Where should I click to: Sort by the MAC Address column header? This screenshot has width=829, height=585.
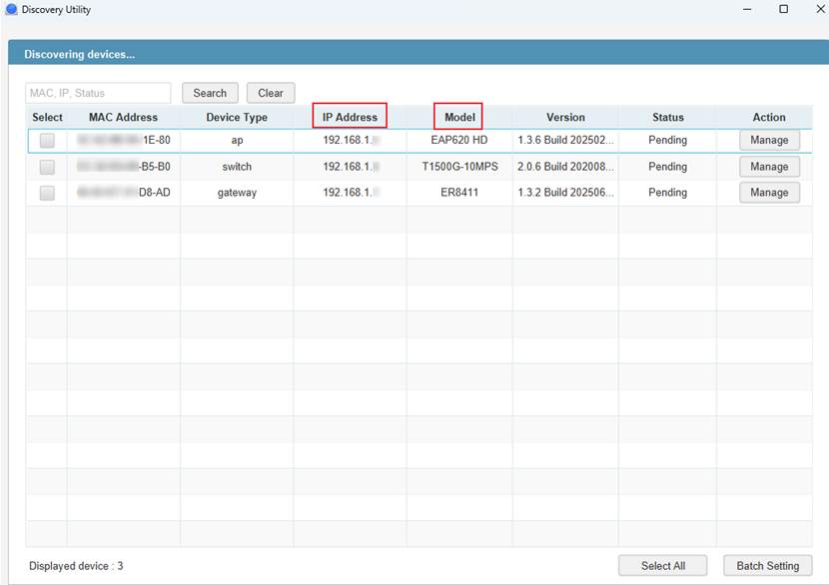tap(123, 117)
